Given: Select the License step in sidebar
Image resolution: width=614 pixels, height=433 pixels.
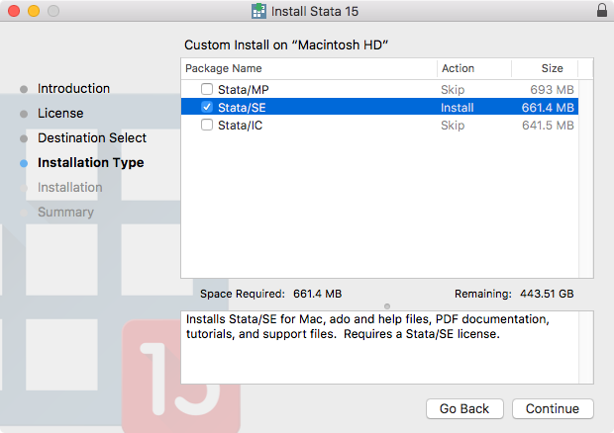Looking at the screenshot, I should (60, 114).
